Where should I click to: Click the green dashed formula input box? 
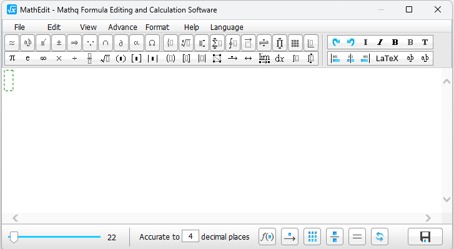point(9,81)
